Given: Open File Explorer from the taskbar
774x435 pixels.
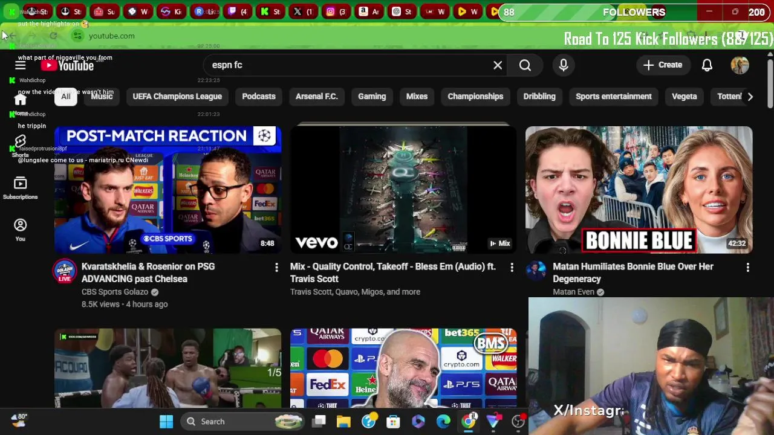Looking at the screenshot, I should point(343,422).
